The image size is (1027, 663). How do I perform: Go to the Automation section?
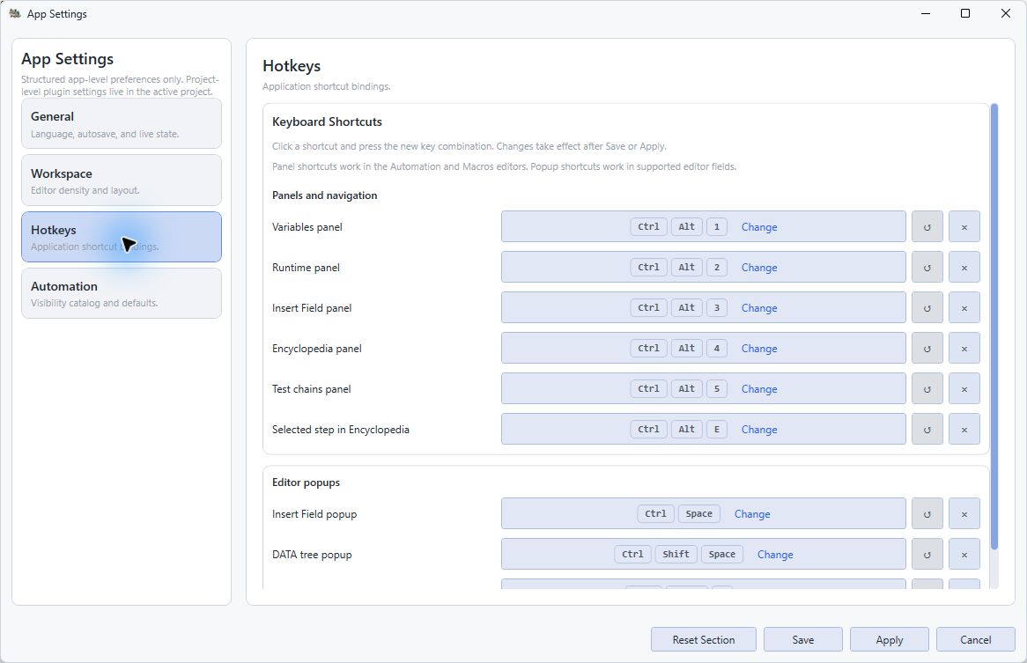click(x=122, y=293)
